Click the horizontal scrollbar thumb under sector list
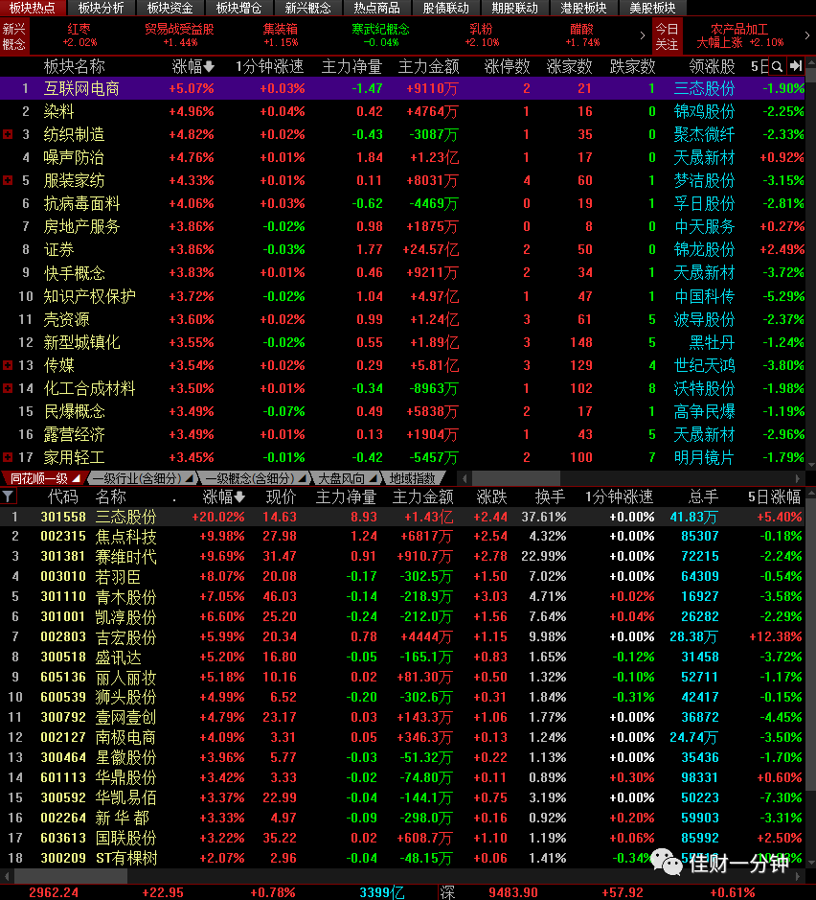Image resolution: width=816 pixels, height=900 pixels. point(515,478)
